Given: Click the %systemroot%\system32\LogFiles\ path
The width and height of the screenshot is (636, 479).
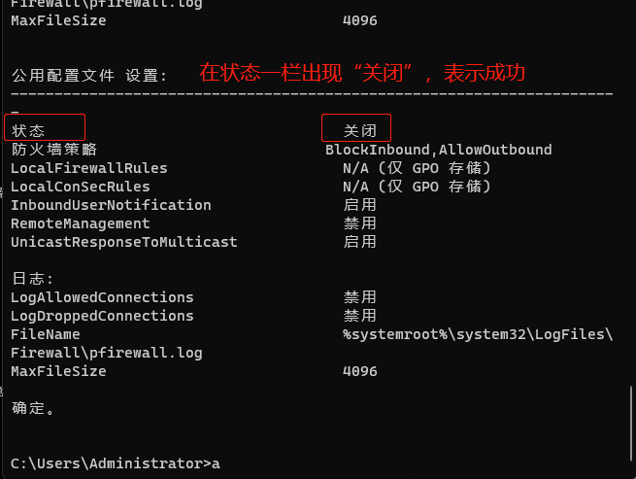Looking at the screenshot, I should coord(478,334).
